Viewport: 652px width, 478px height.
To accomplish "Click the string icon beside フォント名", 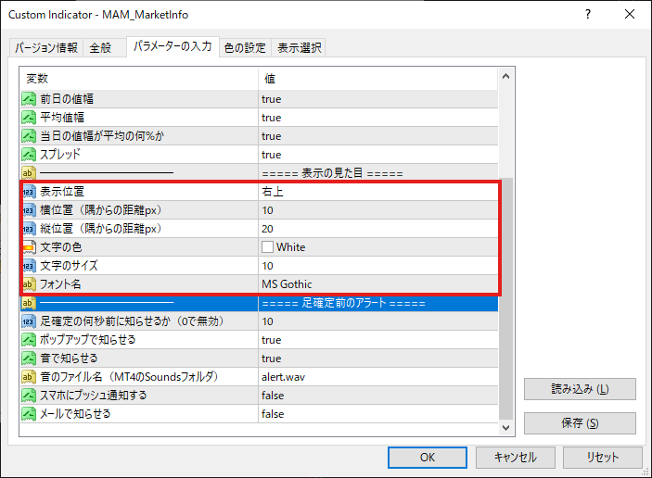I will pyautogui.click(x=29, y=284).
